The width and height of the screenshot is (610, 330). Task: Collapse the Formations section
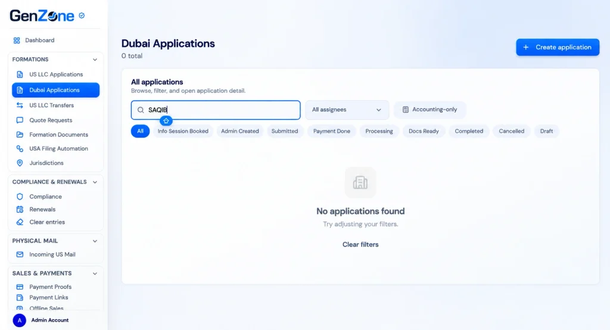(95, 60)
